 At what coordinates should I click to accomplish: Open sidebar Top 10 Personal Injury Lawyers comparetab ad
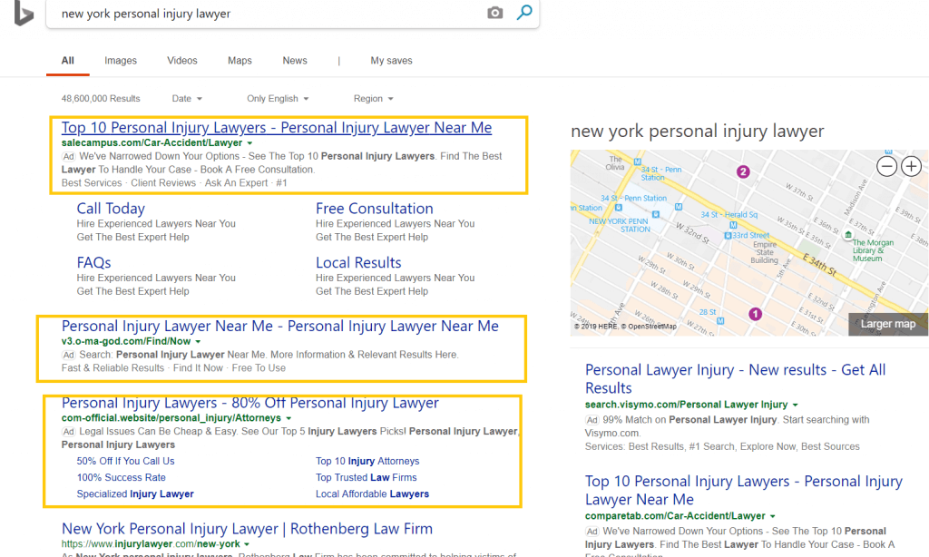[x=744, y=490]
